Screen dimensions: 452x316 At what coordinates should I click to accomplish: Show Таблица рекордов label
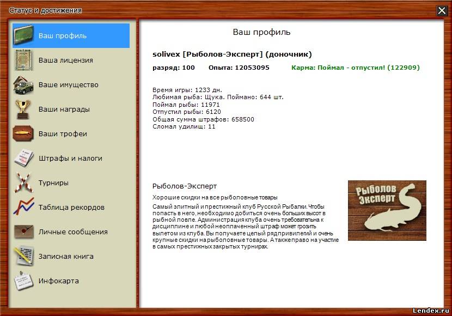tap(71, 208)
